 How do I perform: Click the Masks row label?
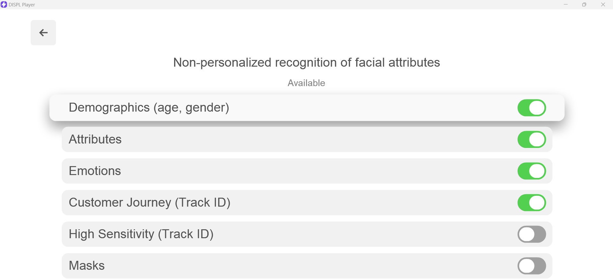click(x=87, y=266)
